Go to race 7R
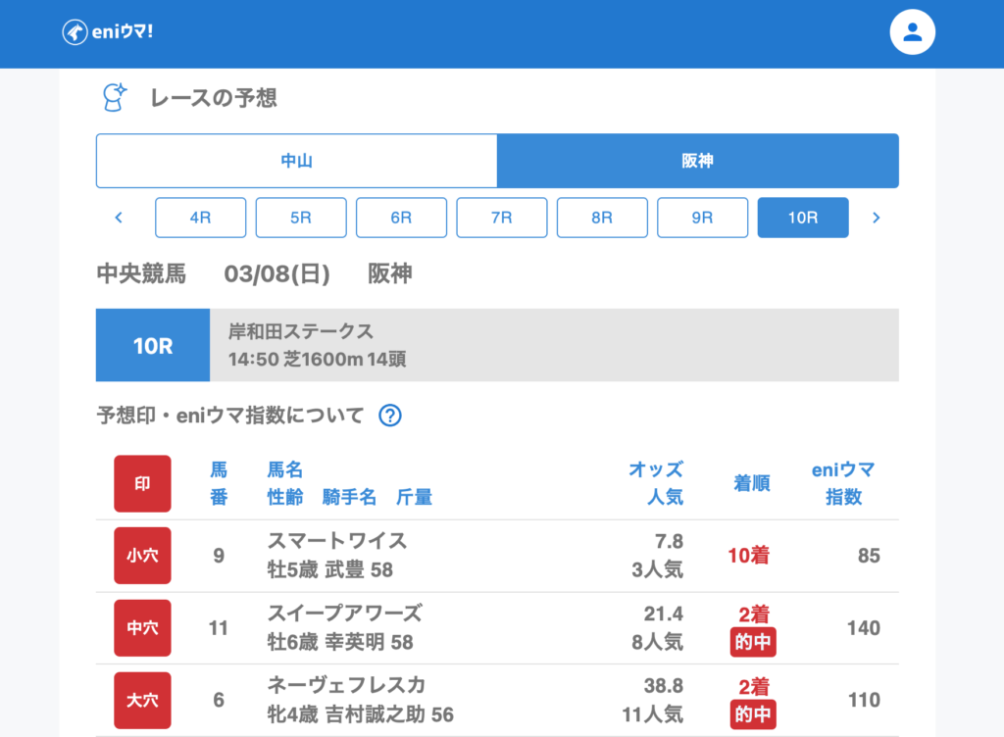This screenshot has height=737, width=1004. pos(501,218)
